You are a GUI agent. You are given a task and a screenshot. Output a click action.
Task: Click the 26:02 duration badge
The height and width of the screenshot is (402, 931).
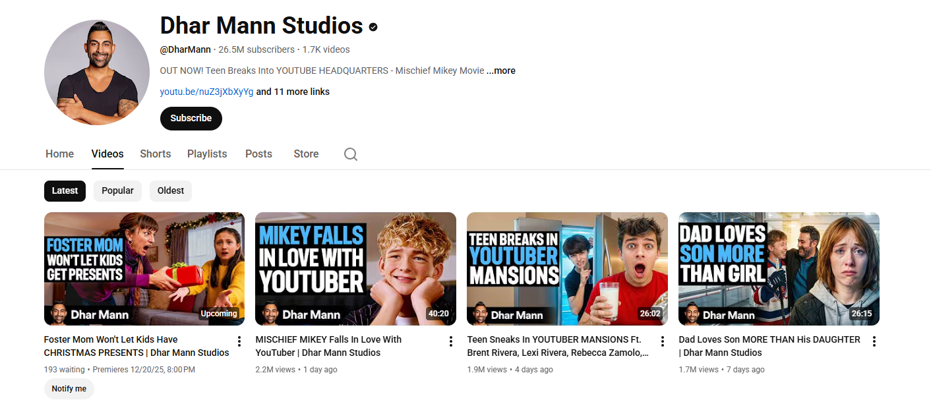pyautogui.click(x=650, y=314)
